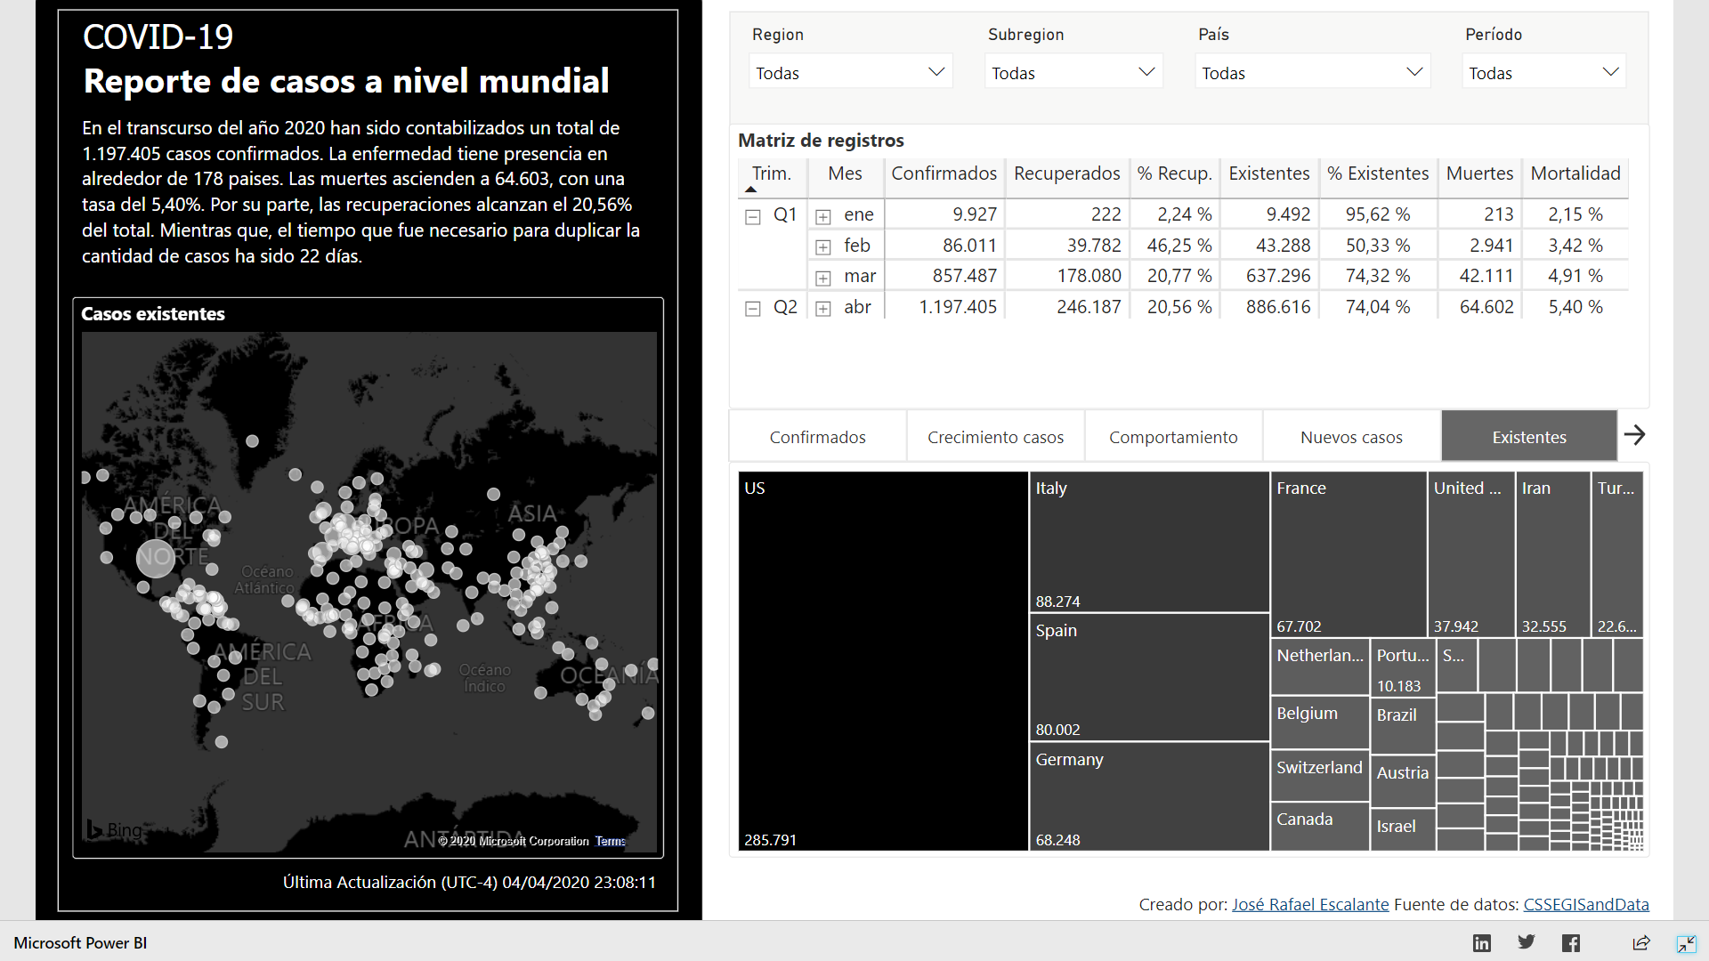The image size is (1709, 961).
Task: Click feb recovered value 39.782
Action: point(1094,246)
